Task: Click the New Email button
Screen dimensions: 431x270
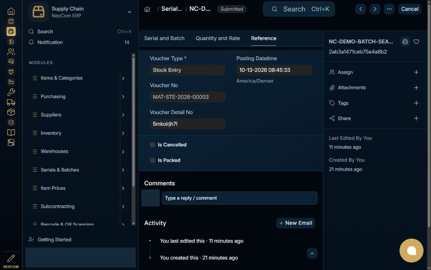Action: (x=295, y=223)
